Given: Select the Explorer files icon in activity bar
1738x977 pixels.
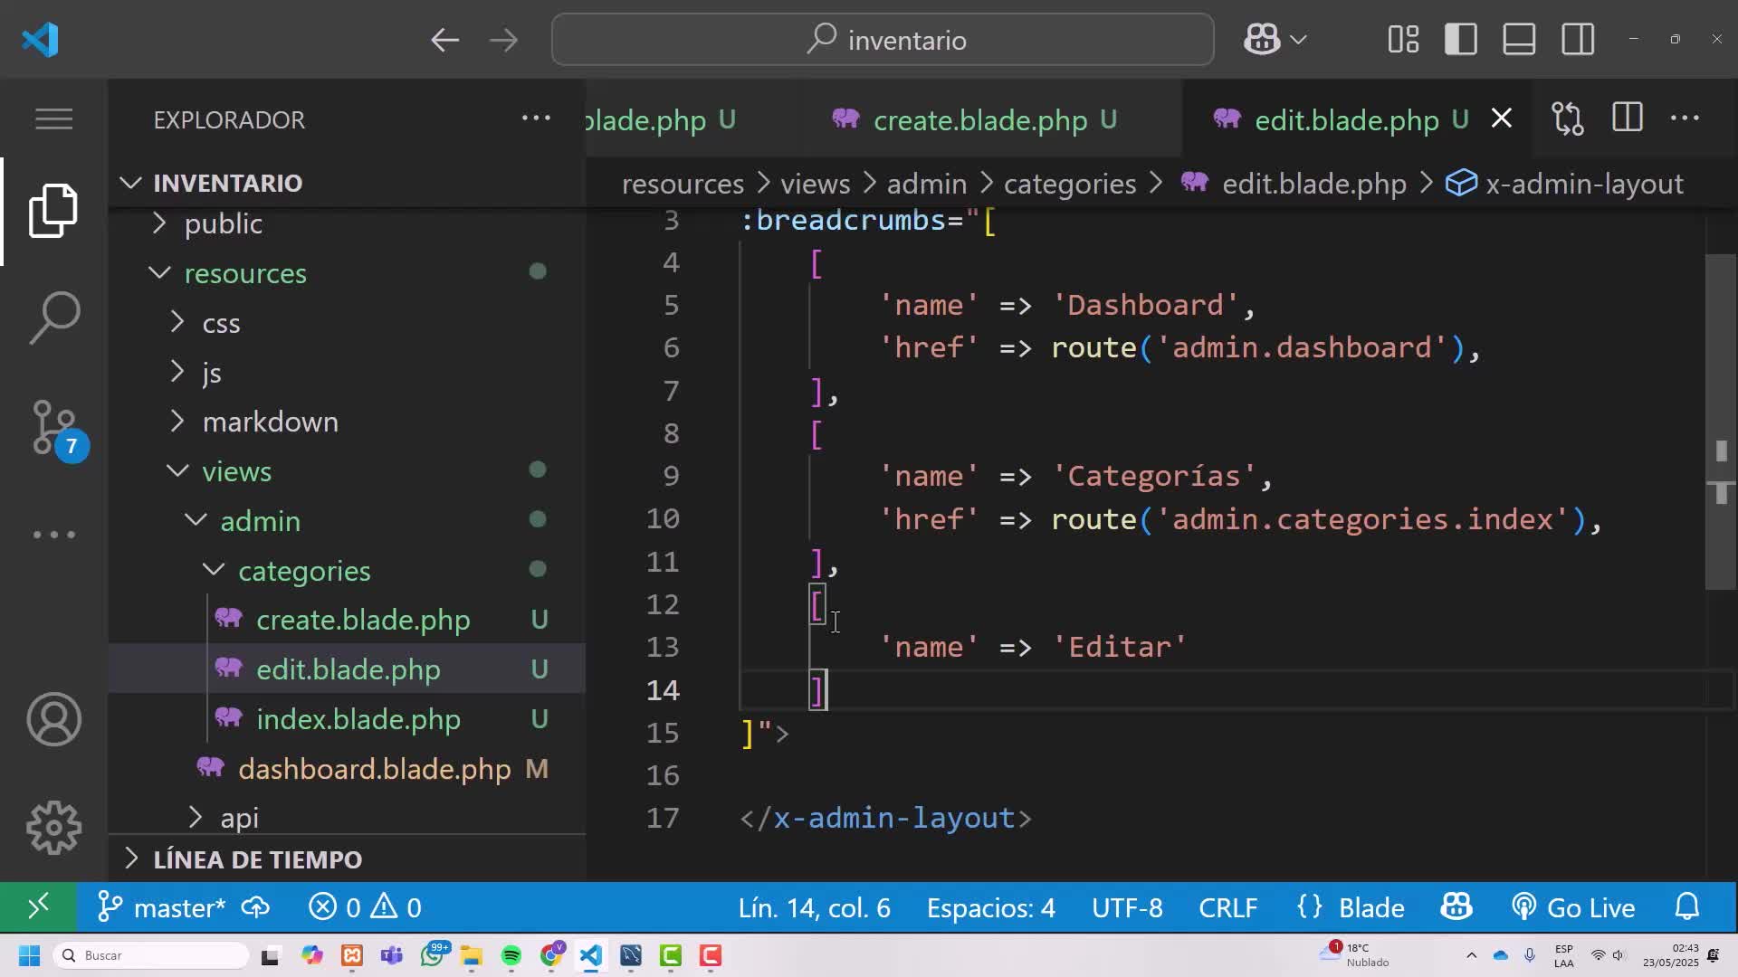Looking at the screenshot, I should click(x=53, y=211).
